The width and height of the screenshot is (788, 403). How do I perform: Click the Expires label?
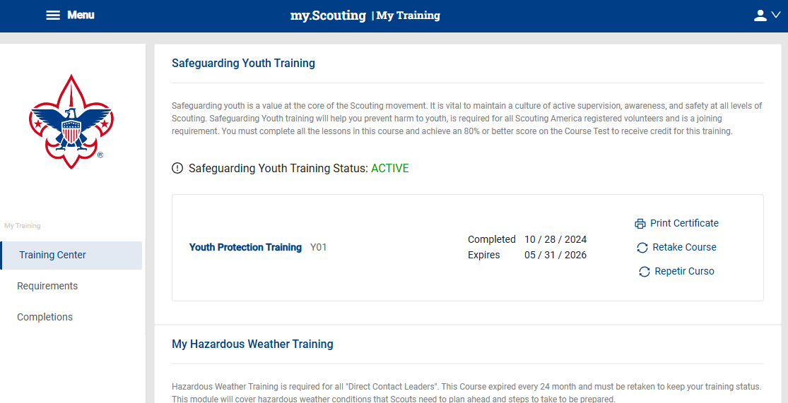coord(484,255)
